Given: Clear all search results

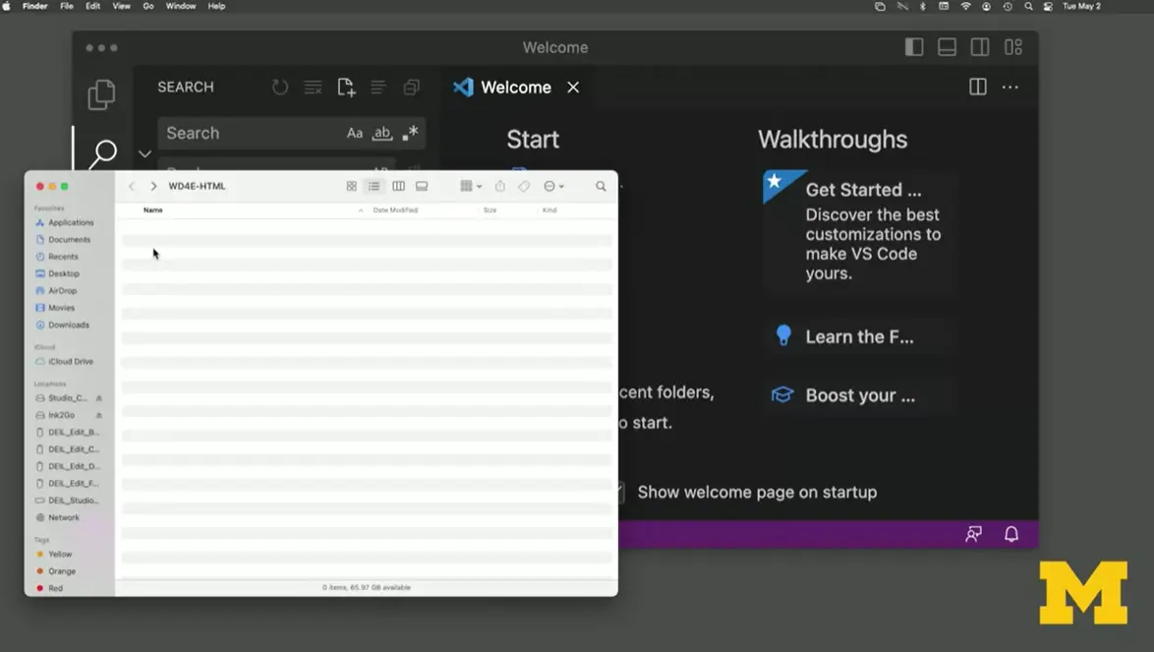Looking at the screenshot, I should (x=313, y=87).
